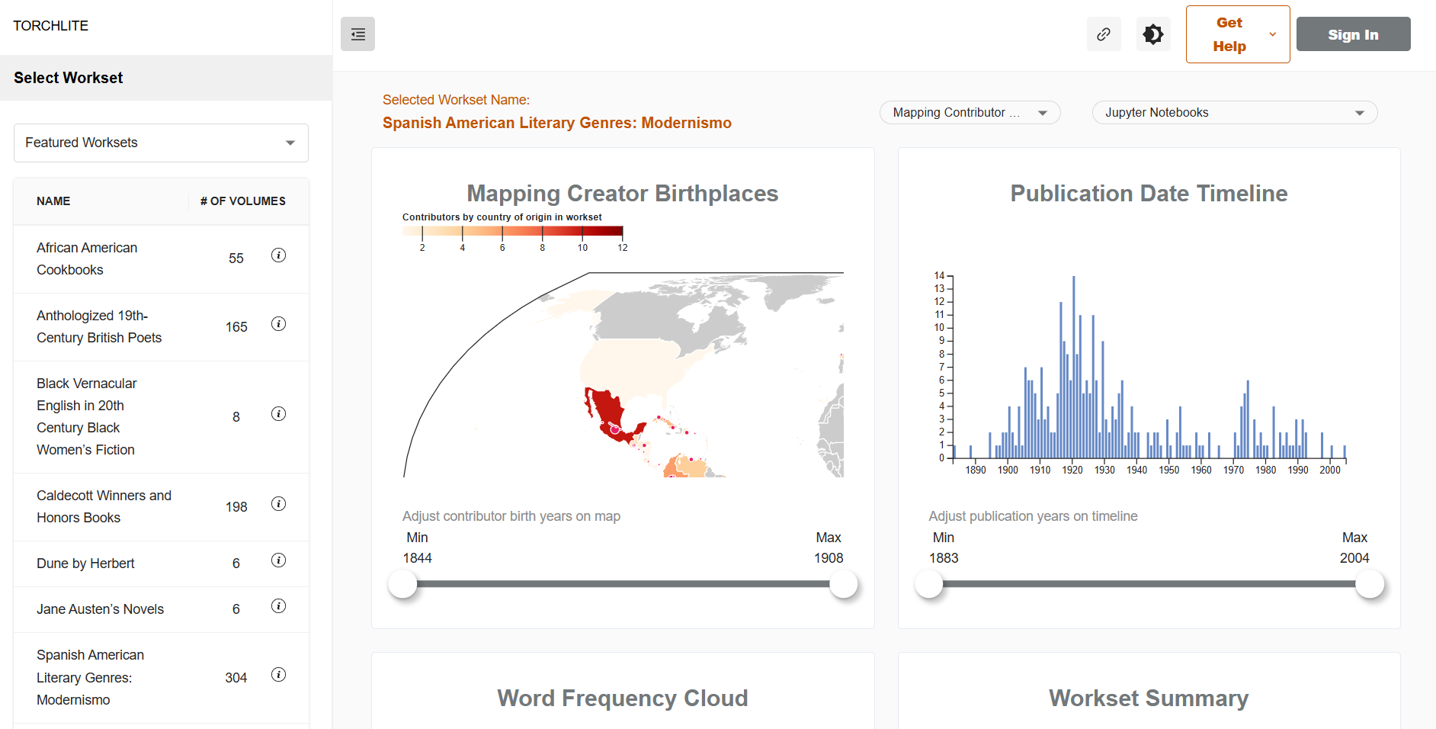Screen dimensions: 1436x729
Task: Select Caldecott Winners and Honors Books
Action: (x=161, y=507)
